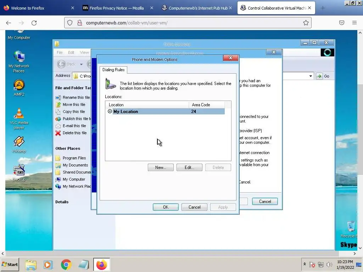Click the Back arrow in Online Services toolbar
The width and height of the screenshot is (363, 272).
pyautogui.click(x=61, y=64)
